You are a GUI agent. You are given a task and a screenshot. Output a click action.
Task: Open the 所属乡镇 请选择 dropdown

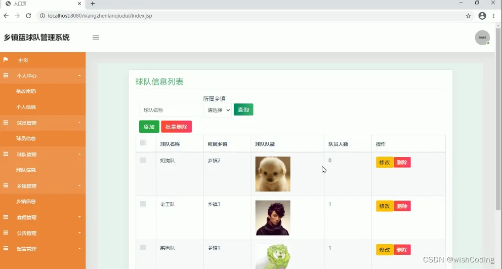218,110
